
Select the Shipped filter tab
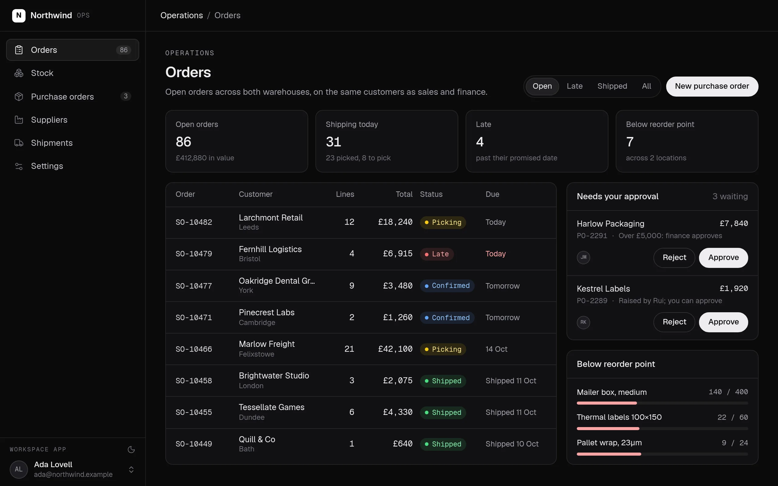pyautogui.click(x=612, y=86)
